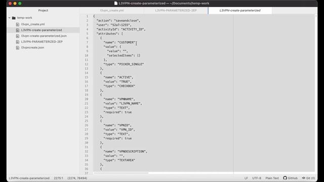
Task: Select the temp-work folder icon
Action: 14,18
